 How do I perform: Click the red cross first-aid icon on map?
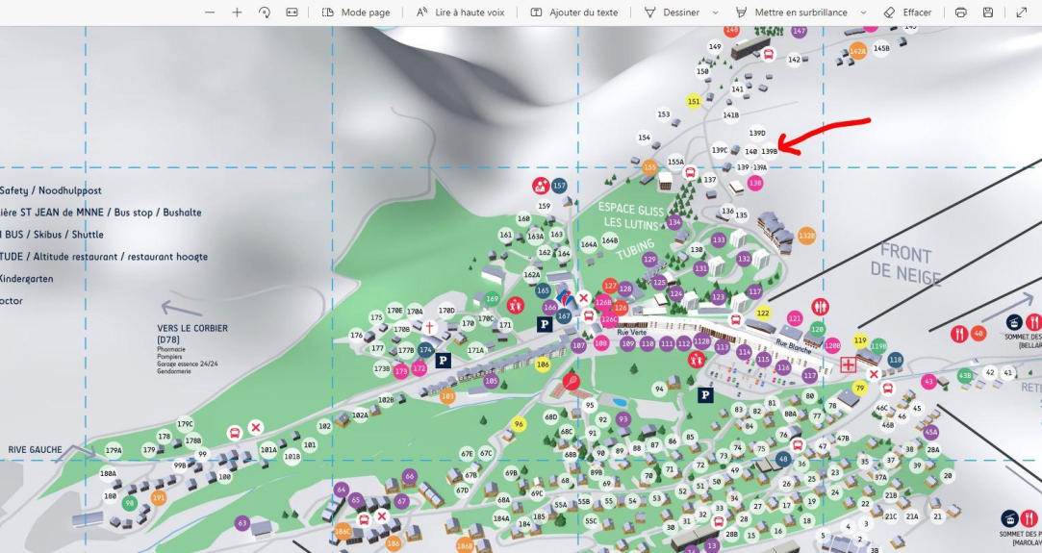click(x=848, y=364)
